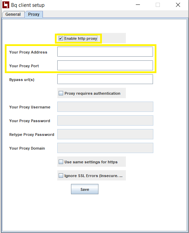Enable Proxy requires authentication checkbox
The height and width of the screenshot is (233, 189).
(x=61, y=93)
